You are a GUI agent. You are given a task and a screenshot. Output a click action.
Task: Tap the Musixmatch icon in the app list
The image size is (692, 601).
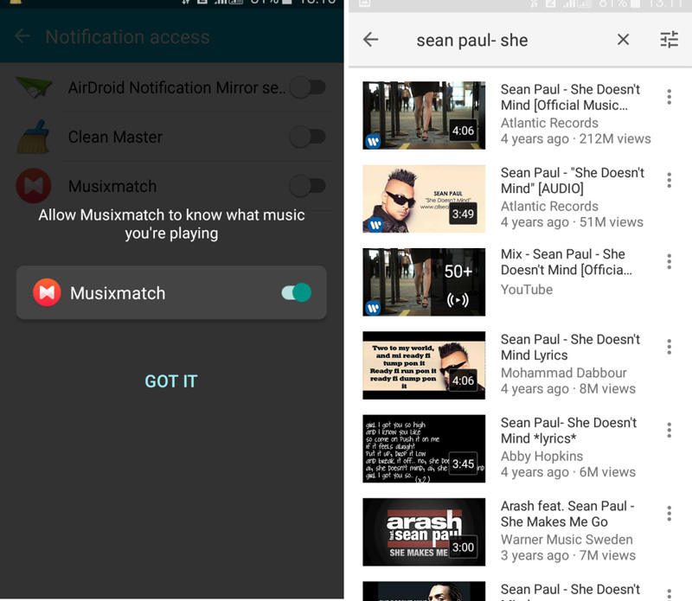pyautogui.click(x=34, y=186)
